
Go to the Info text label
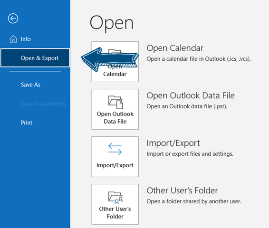(x=26, y=39)
